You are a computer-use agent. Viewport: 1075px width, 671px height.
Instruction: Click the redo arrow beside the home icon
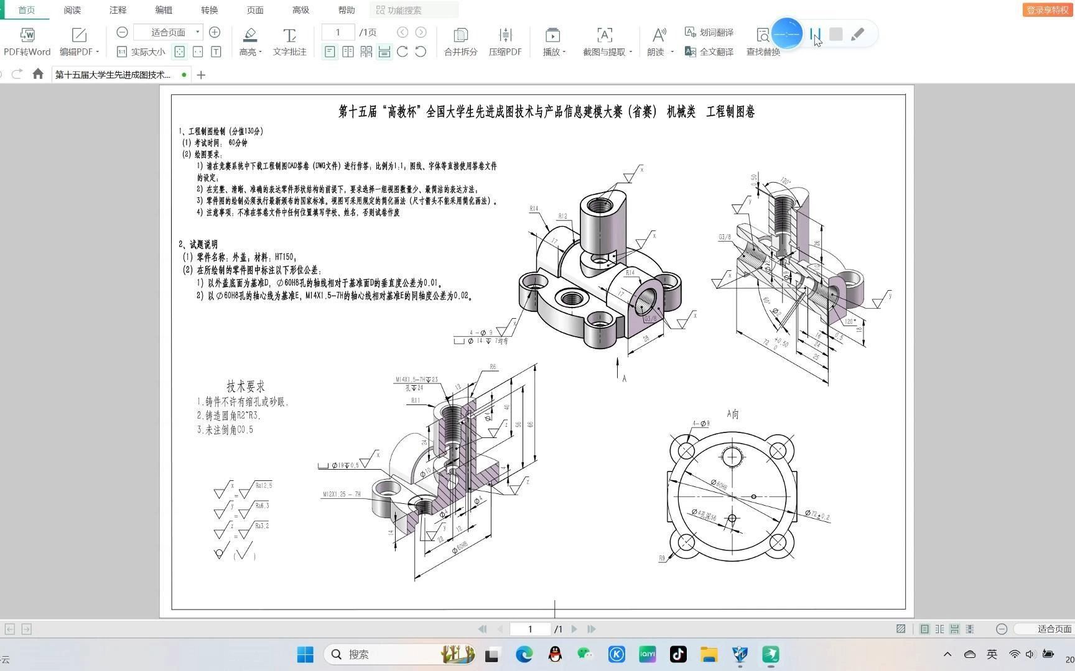[x=17, y=75]
